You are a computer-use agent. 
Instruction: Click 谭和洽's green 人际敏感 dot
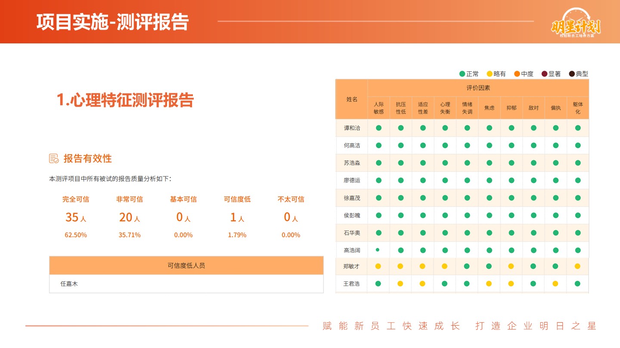(378, 128)
